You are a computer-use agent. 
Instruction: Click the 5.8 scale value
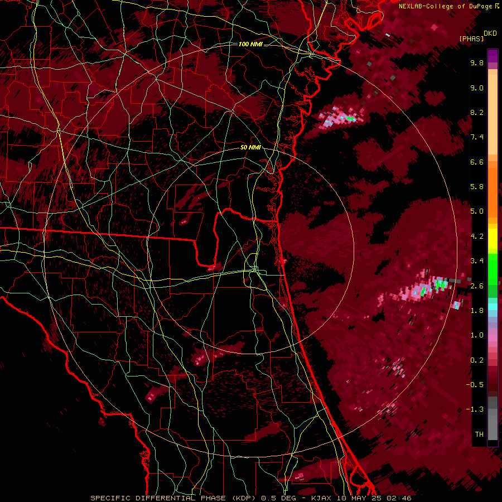pyautogui.click(x=477, y=187)
